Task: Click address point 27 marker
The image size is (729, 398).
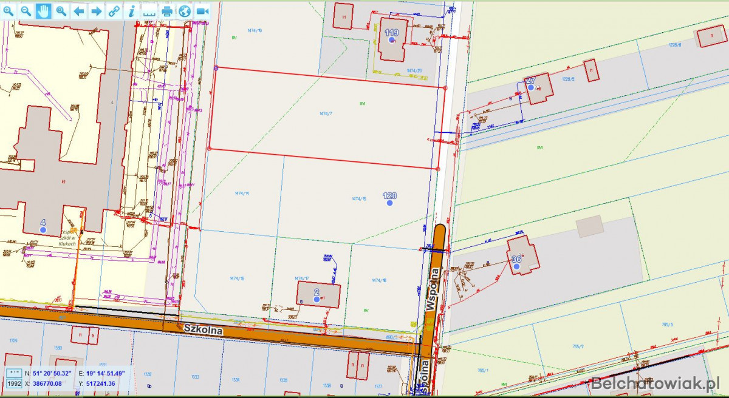Action: click(530, 87)
